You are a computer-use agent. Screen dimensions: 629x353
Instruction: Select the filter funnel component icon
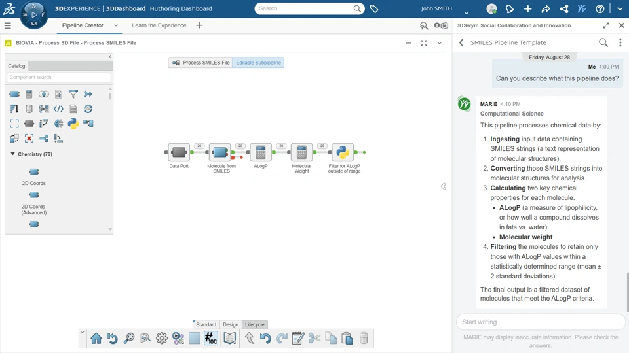73,94
